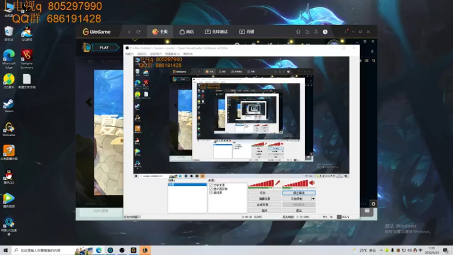This screenshot has width=453, height=255.
Task: Switch to the 主页 tab in WeGame
Action: 160,32
